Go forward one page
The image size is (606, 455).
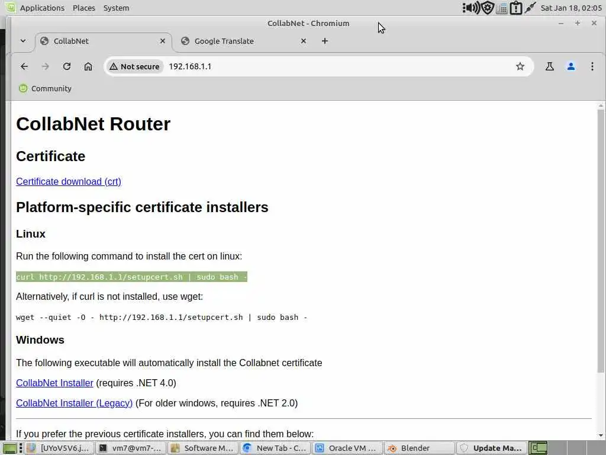tap(45, 66)
